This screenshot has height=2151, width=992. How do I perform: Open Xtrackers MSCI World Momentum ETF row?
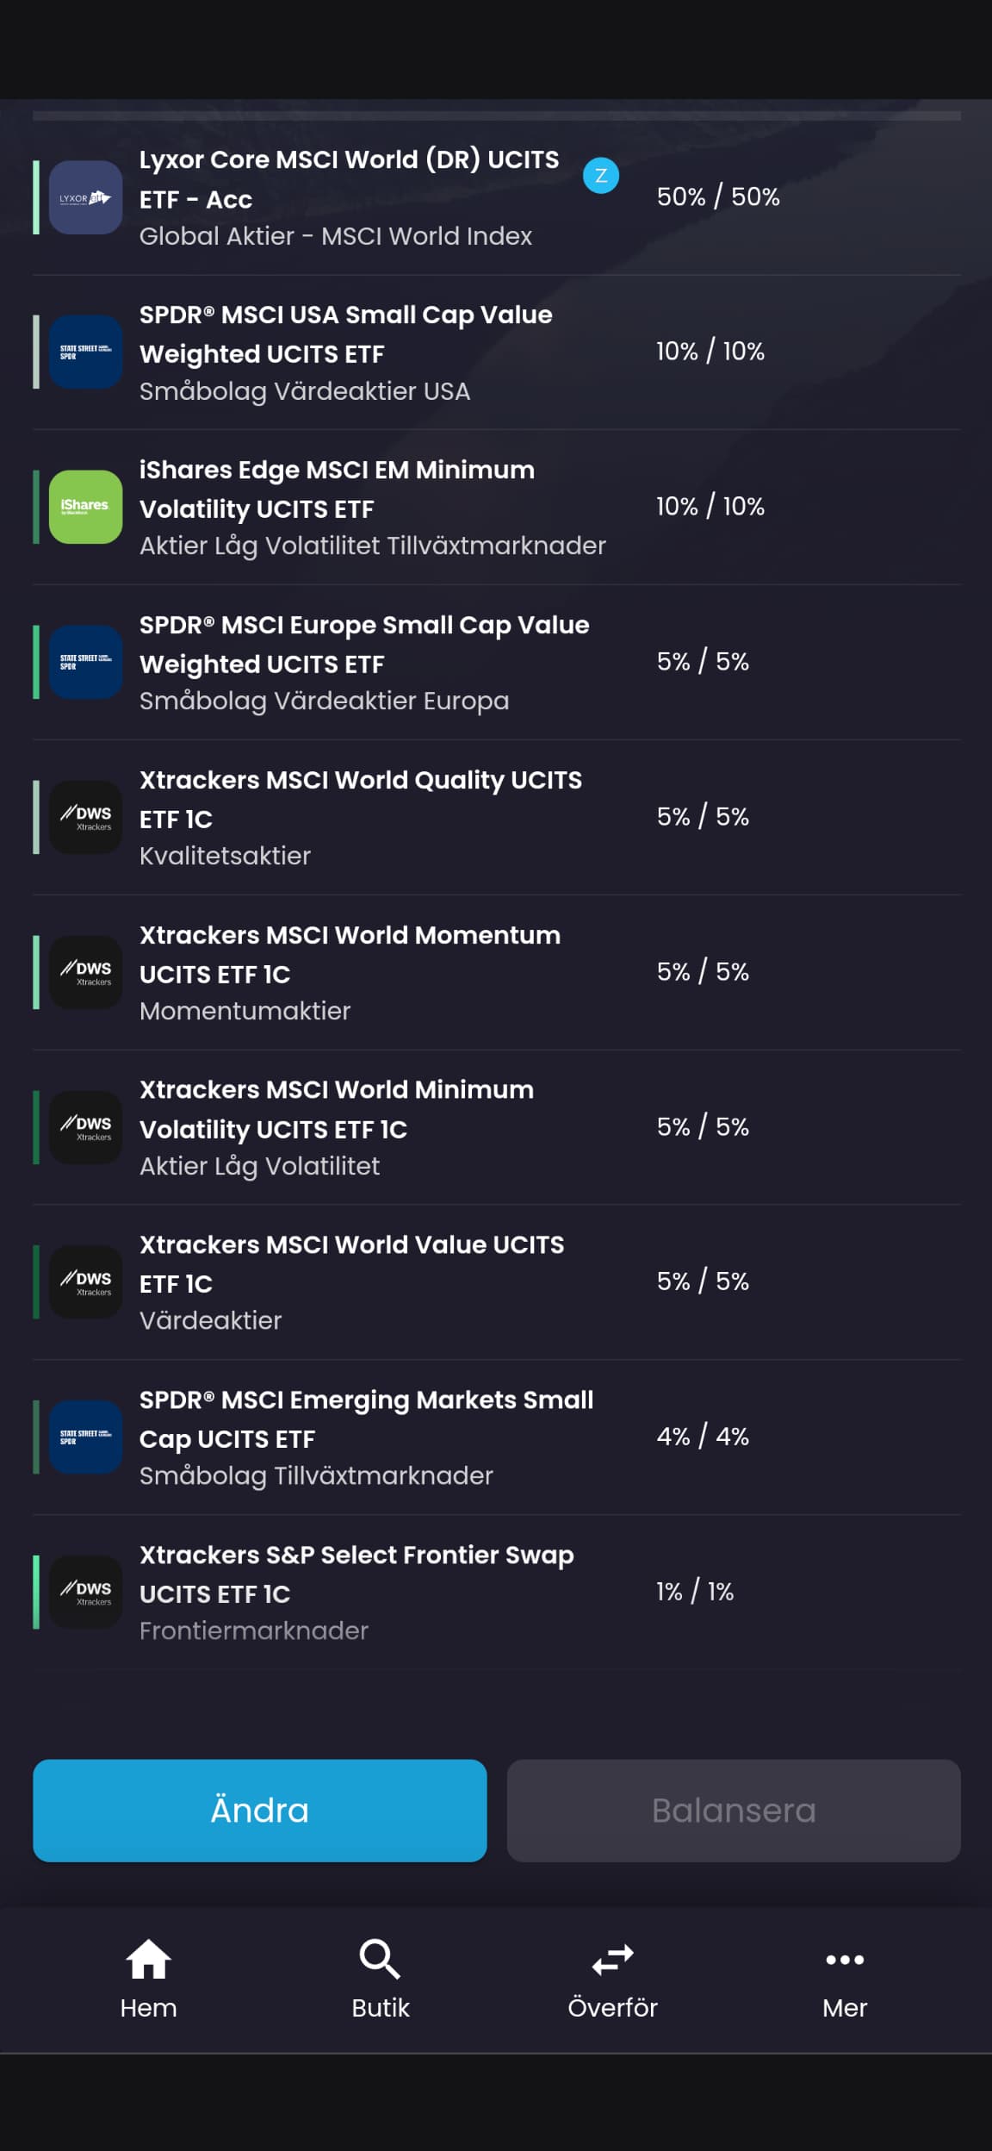tap(350, 955)
